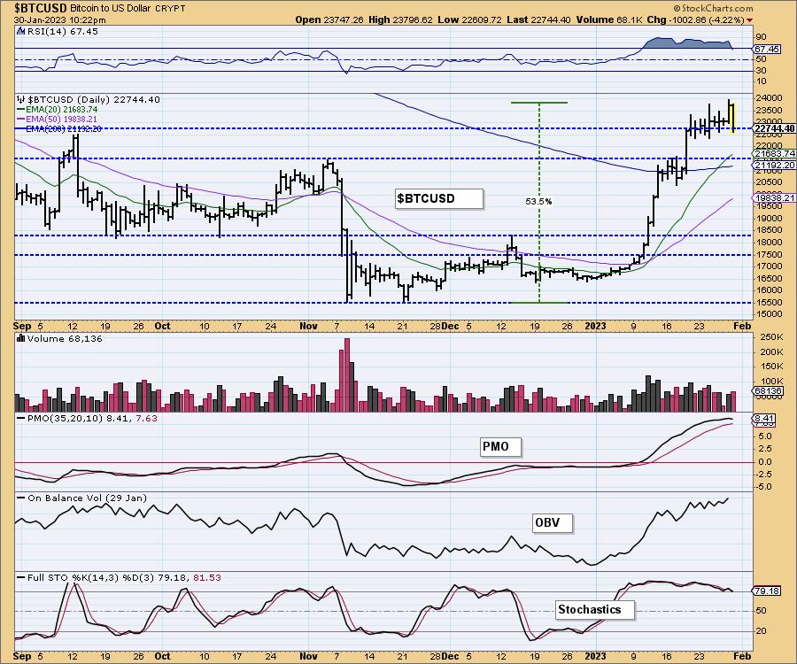This screenshot has height=664, width=797.
Task: Click the OBV annotation box
Action: click(553, 522)
